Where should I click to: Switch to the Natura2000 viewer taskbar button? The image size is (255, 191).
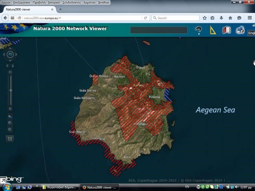[100, 187]
